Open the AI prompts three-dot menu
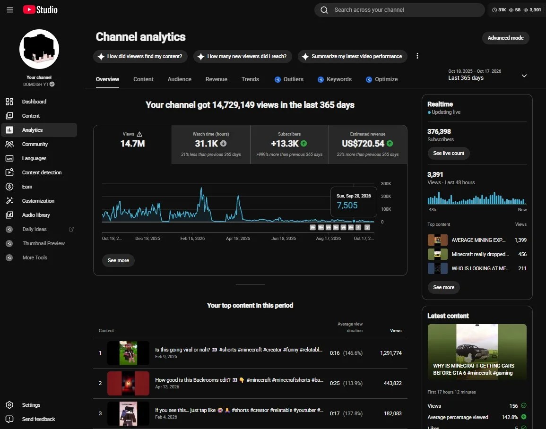Viewport: 546px width, 429px height. point(417,56)
